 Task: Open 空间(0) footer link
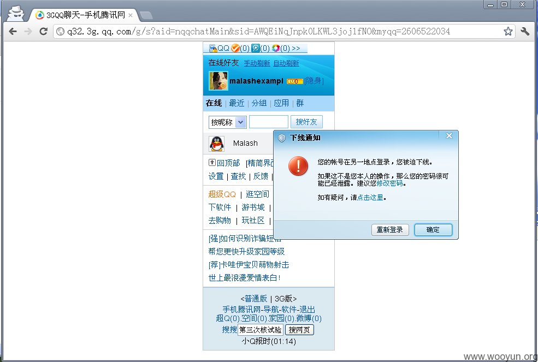[255, 318]
